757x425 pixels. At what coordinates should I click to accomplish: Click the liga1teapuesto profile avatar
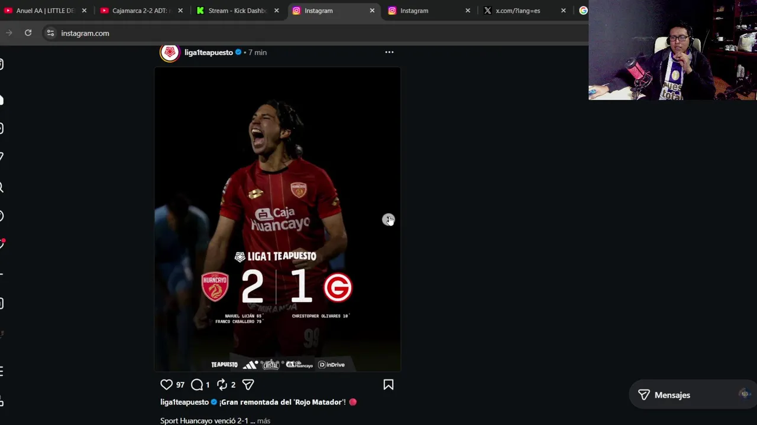(x=170, y=53)
